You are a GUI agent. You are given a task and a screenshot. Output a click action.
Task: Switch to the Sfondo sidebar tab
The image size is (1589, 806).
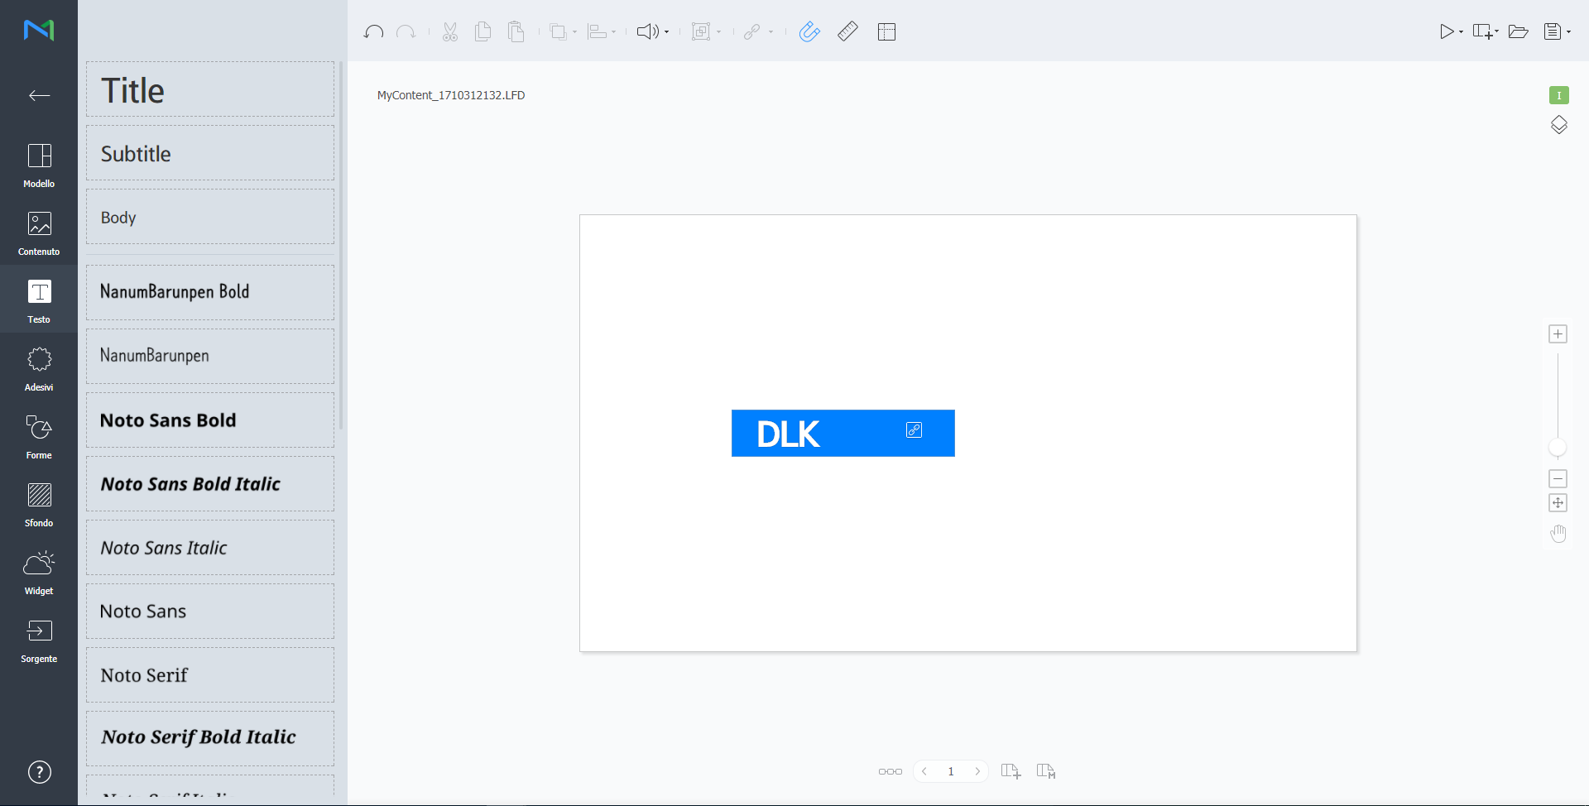(x=39, y=505)
